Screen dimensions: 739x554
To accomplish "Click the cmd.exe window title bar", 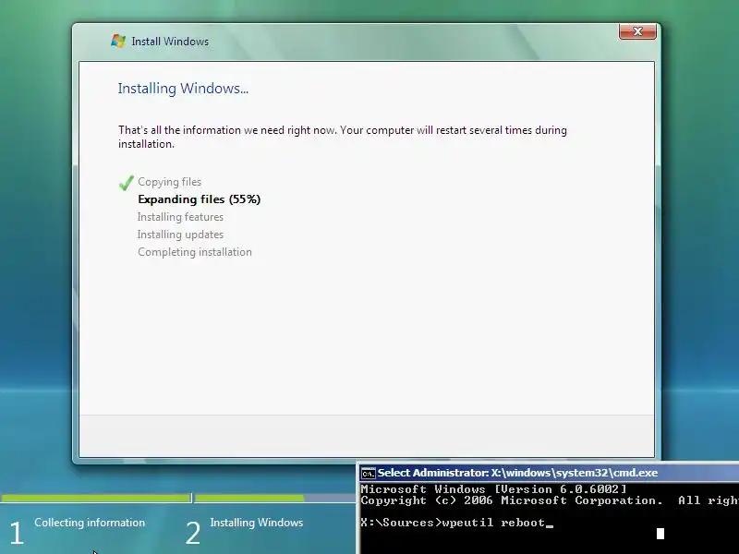I will pos(548,473).
